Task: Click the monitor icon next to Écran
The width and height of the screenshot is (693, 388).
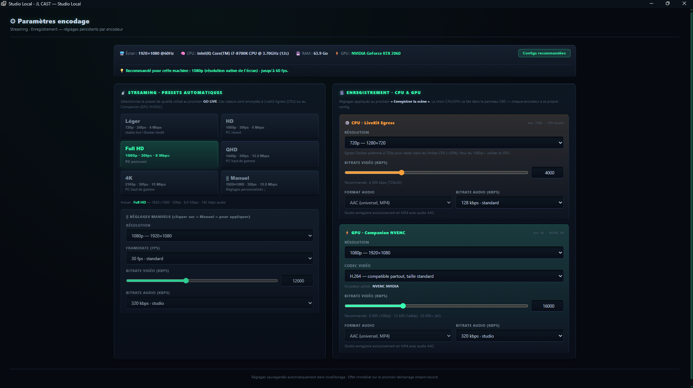Action: [122, 53]
